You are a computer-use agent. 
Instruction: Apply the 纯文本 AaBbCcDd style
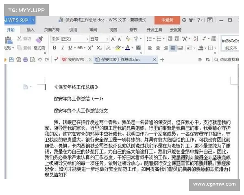click(x=230, y=44)
